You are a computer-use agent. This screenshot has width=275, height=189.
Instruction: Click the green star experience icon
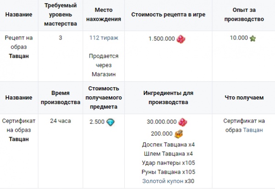point(253,39)
